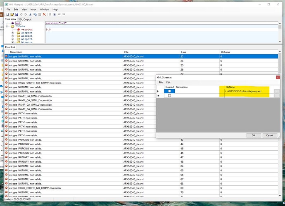Open the Window menu

point(44,9)
